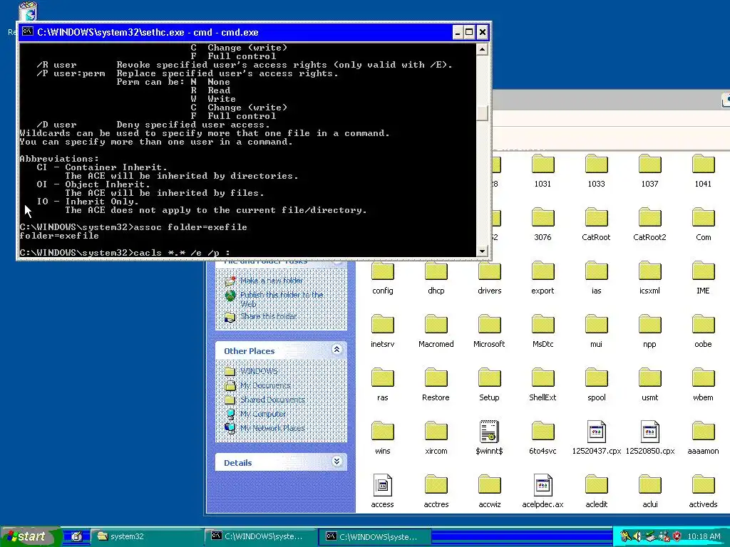This screenshot has width=730, height=547.
Task: Select the acledit folder icon
Action: pyautogui.click(x=597, y=486)
